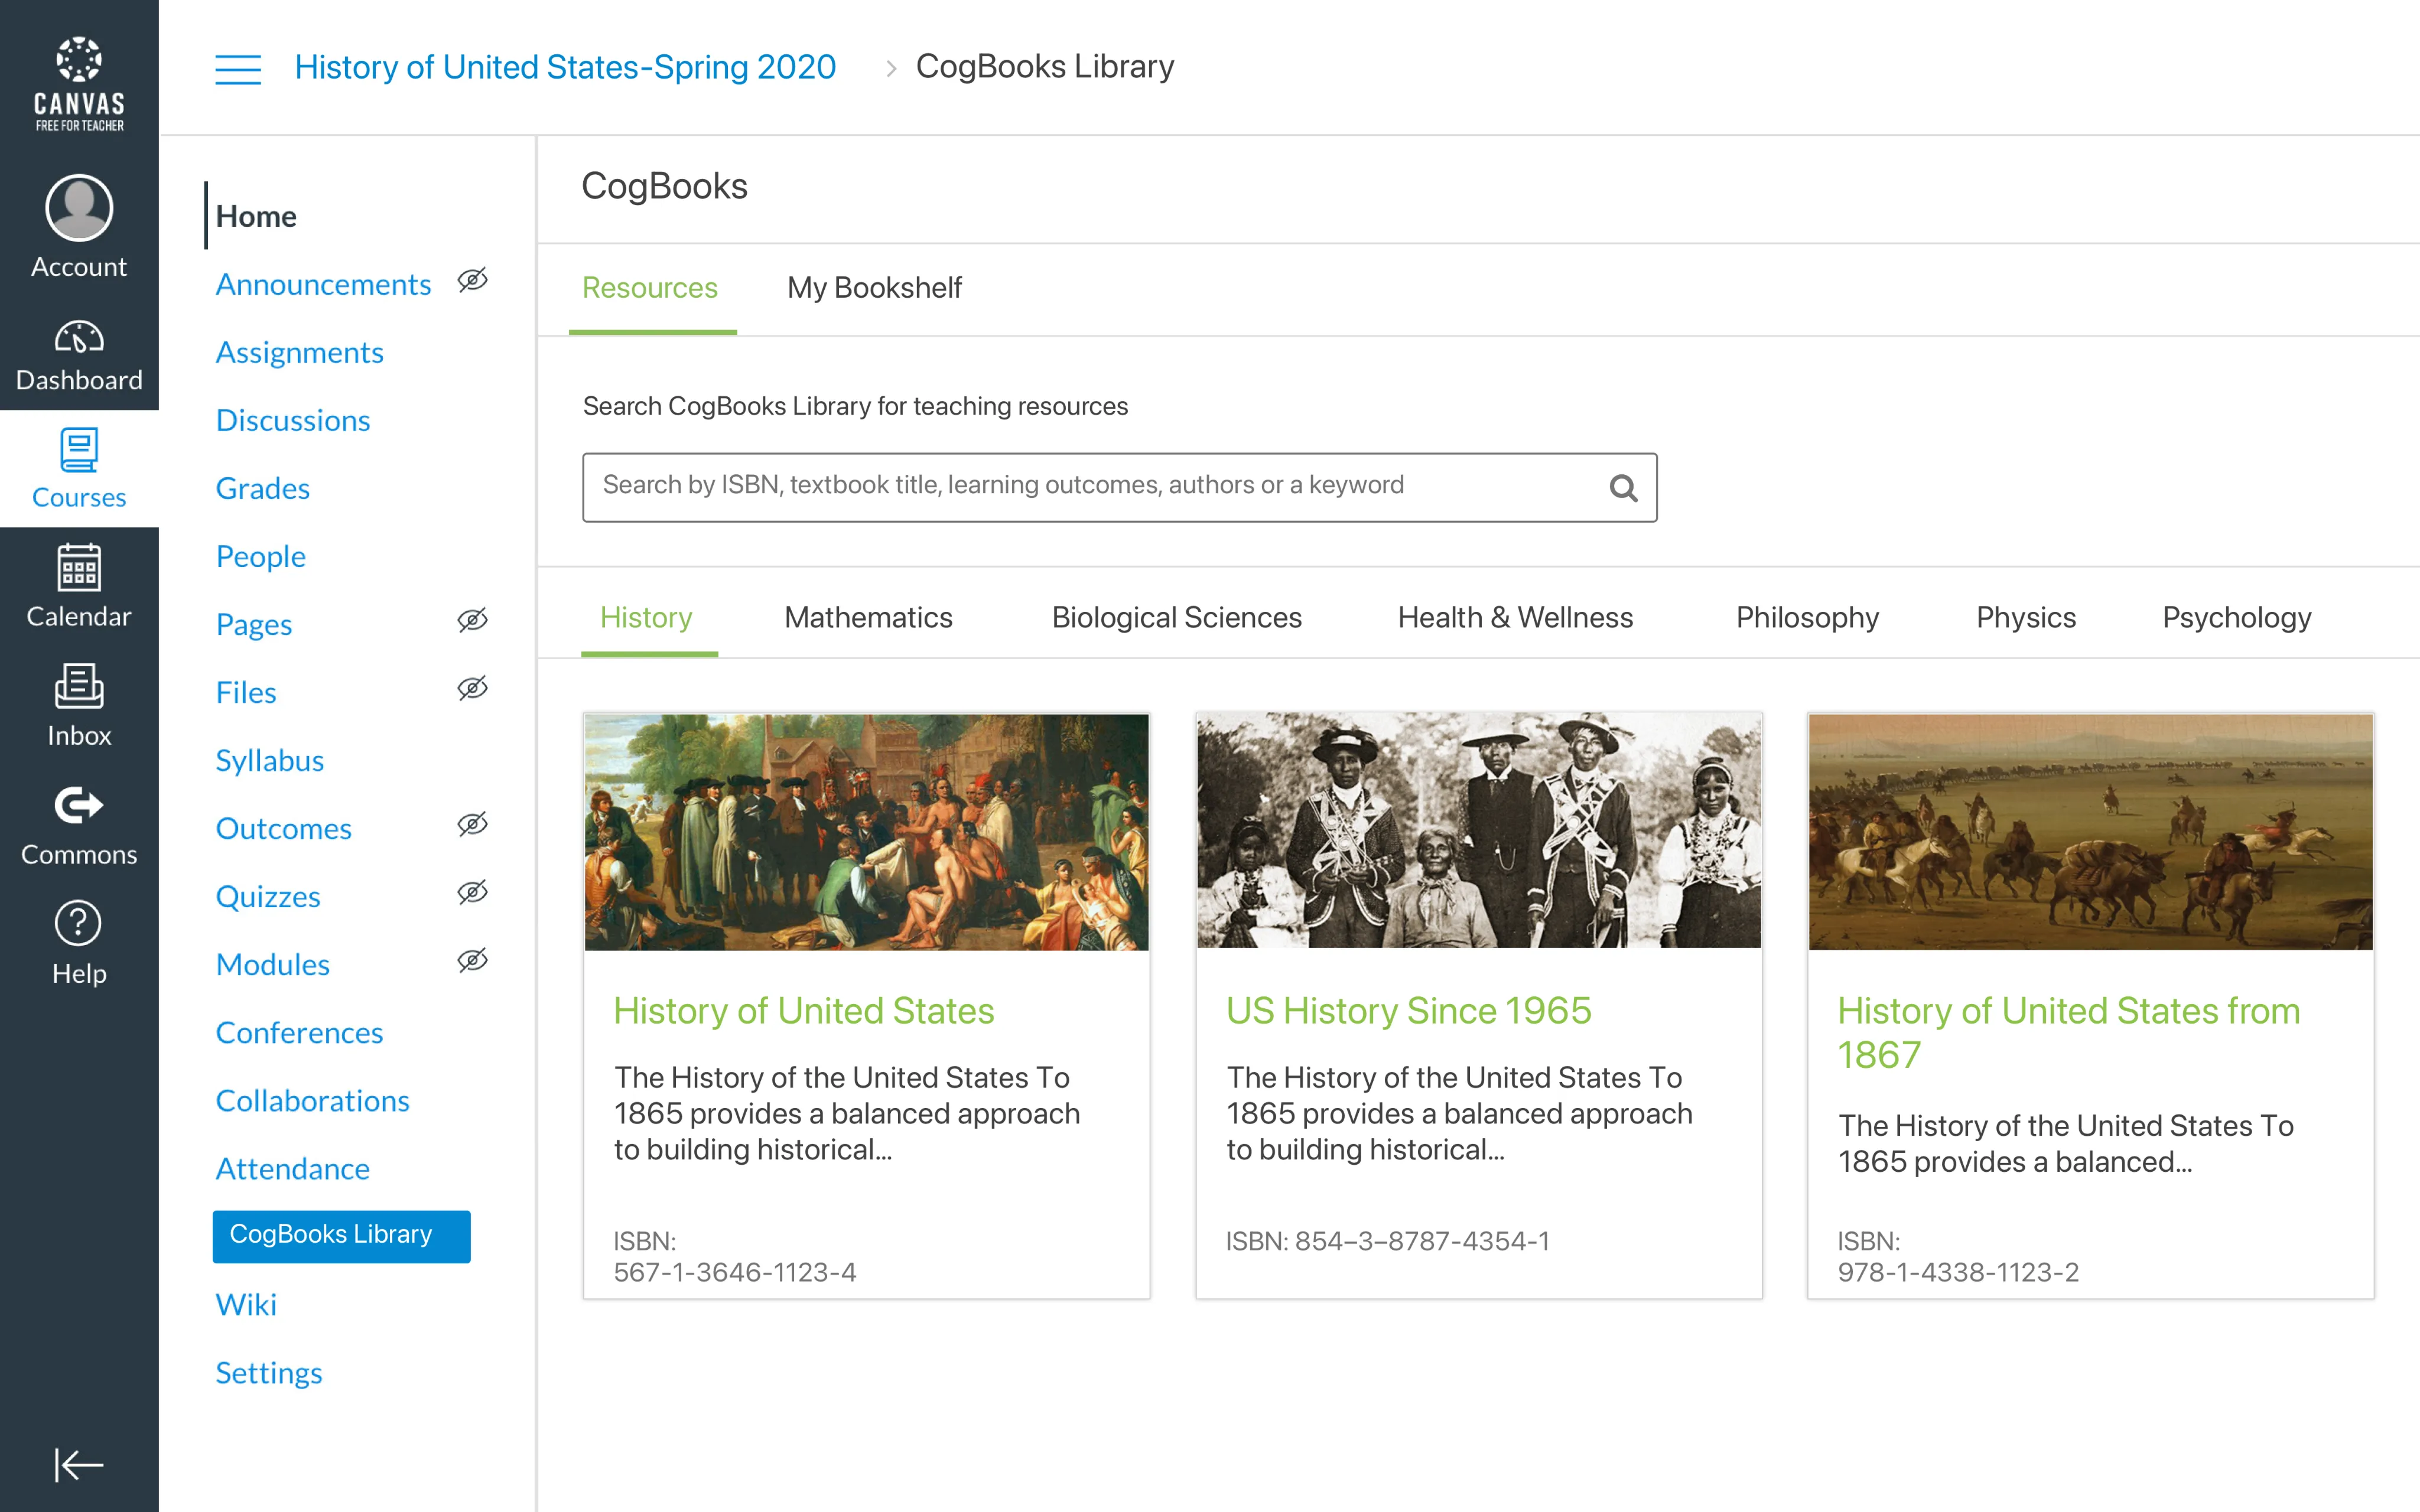This screenshot has height=1512, width=2420.
Task: Select the Mathematics category tab
Action: [867, 617]
